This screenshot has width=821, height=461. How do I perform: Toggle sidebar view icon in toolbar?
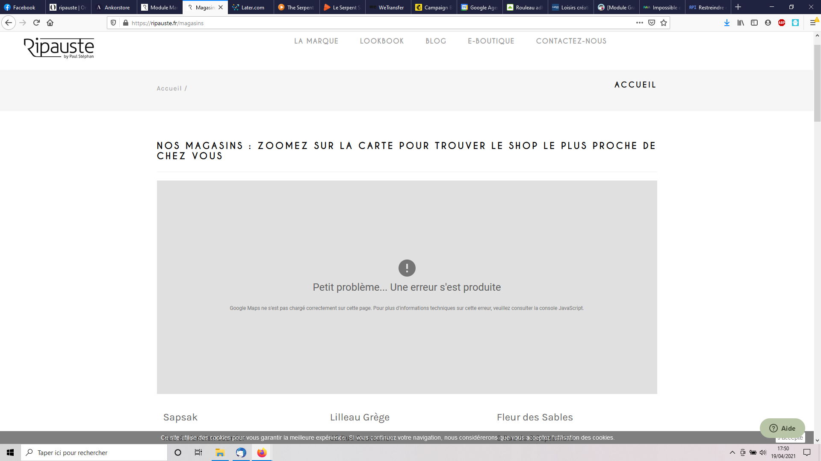point(754,23)
